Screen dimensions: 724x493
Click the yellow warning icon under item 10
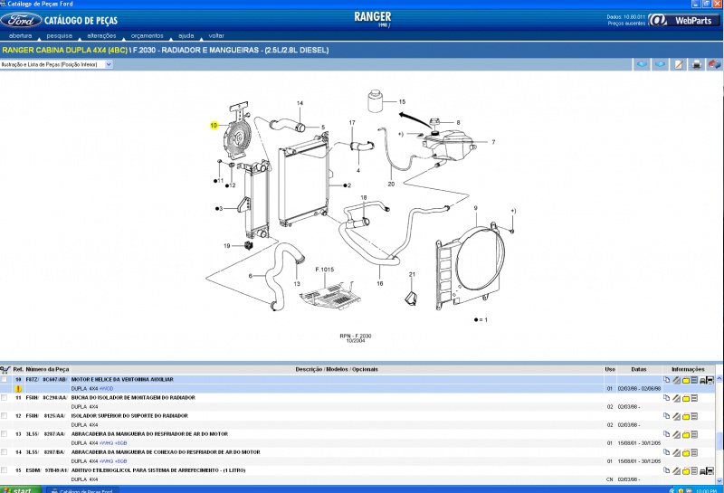coord(18,389)
